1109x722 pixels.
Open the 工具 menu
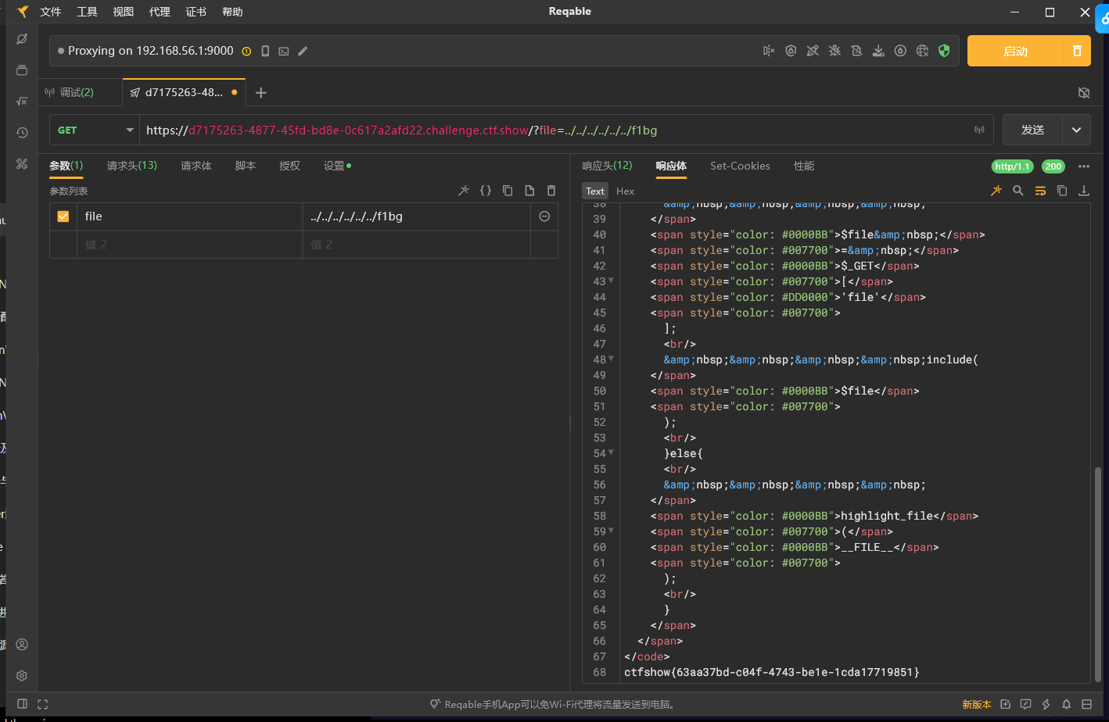[87, 12]
